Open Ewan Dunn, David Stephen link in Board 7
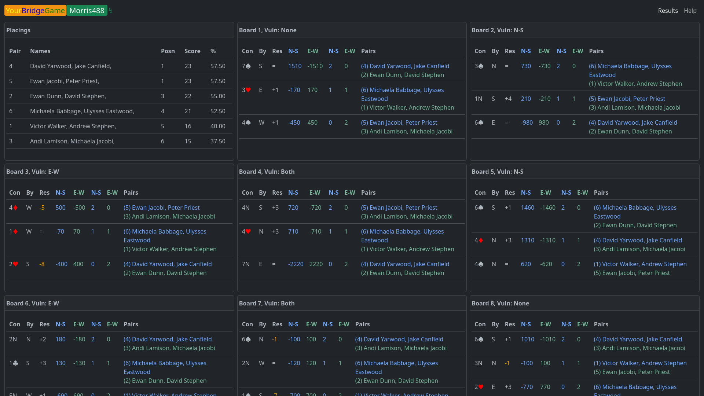704x396 pixels. click(x=396, y=381)
